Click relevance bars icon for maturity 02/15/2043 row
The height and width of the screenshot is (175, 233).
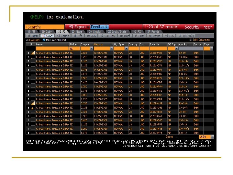(33, 53)
